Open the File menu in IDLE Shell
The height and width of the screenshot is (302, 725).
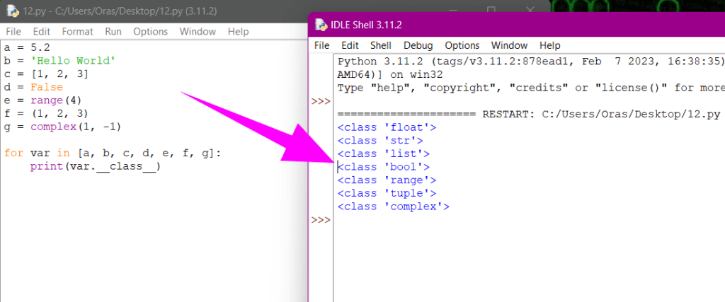tap(322, 45)
